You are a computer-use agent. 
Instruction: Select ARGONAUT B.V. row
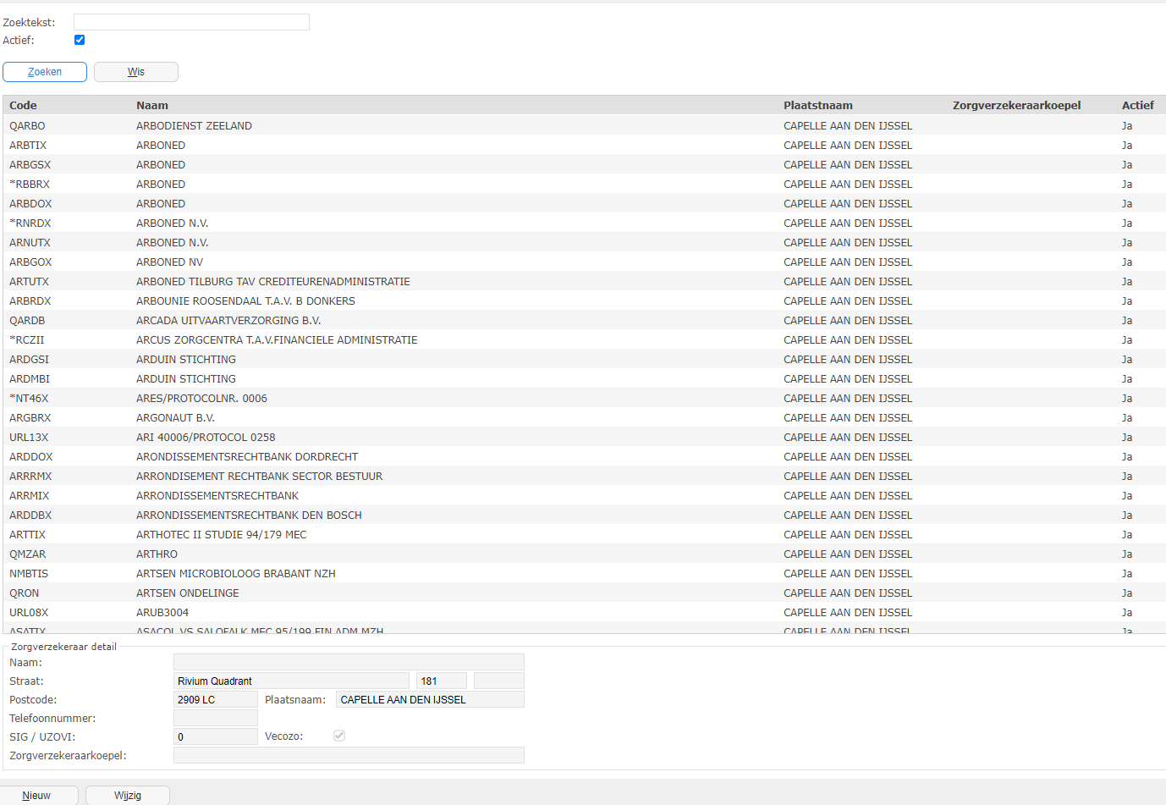(x=584, y=417)
